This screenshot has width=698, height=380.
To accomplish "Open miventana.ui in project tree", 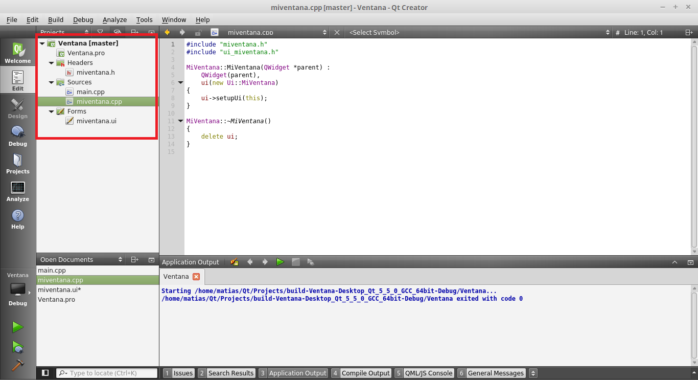I will tap(96, 121).
